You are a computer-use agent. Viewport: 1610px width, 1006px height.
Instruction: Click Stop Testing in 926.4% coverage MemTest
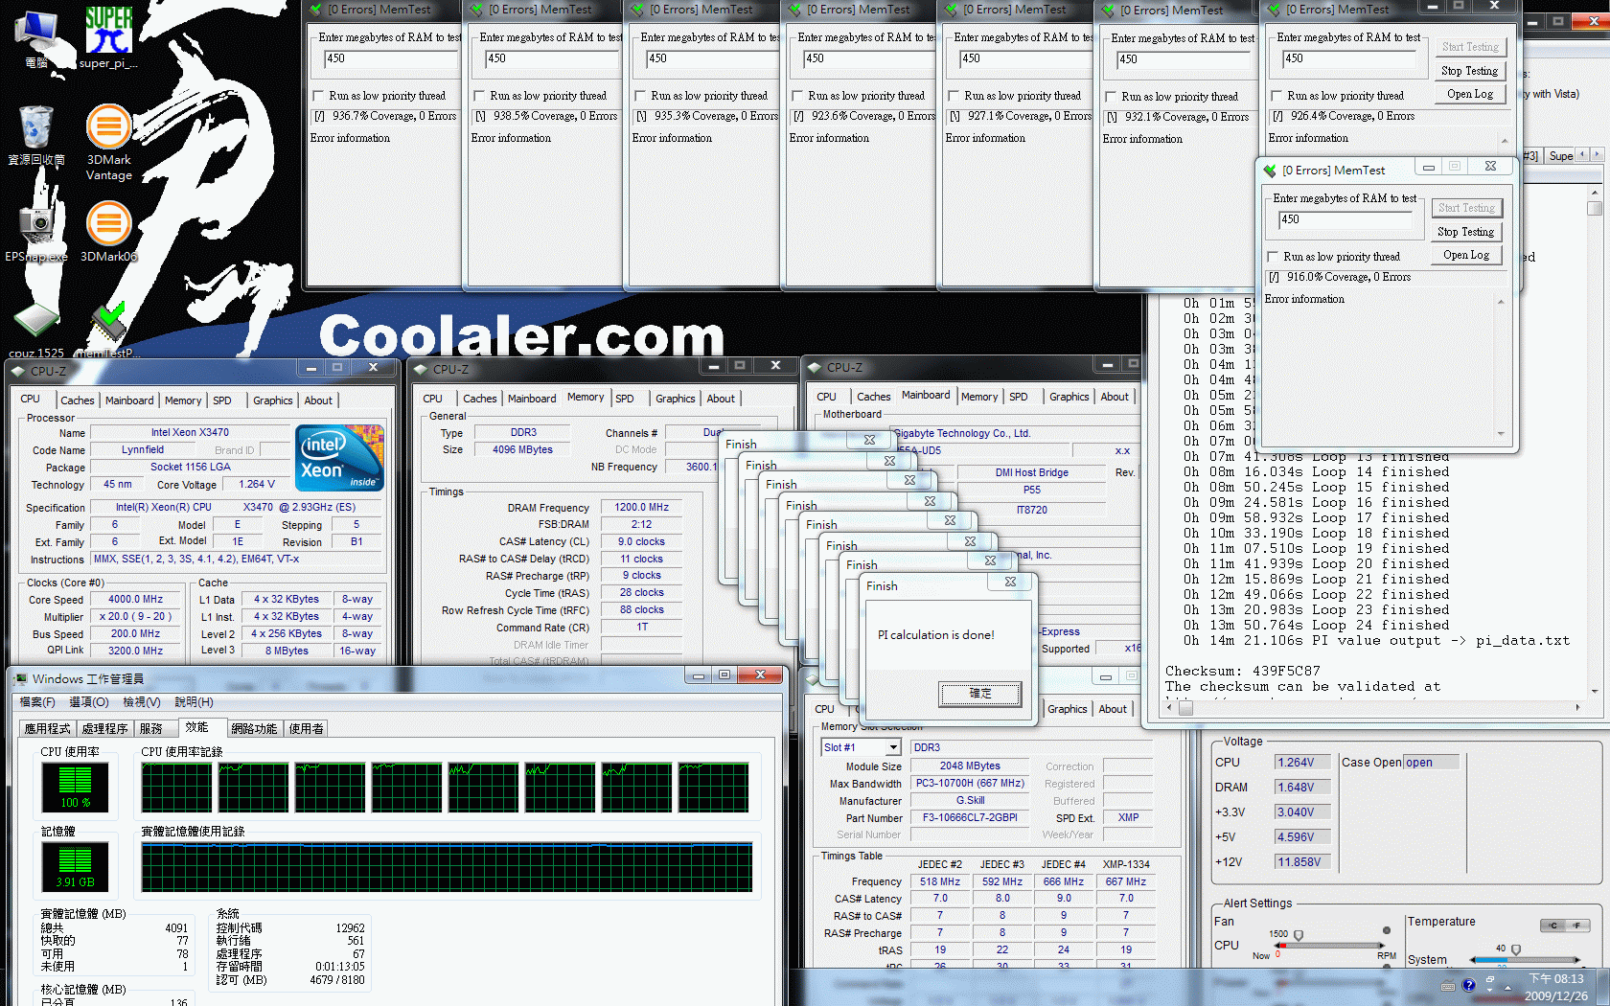(1469, 71)
